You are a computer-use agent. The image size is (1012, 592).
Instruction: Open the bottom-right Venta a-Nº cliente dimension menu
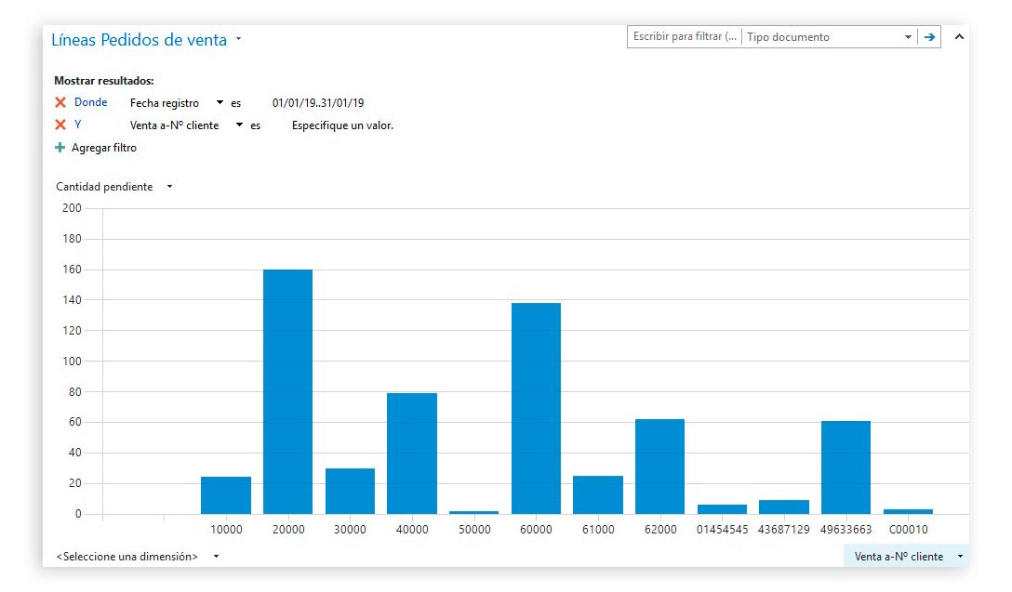(x=959, y=557)
